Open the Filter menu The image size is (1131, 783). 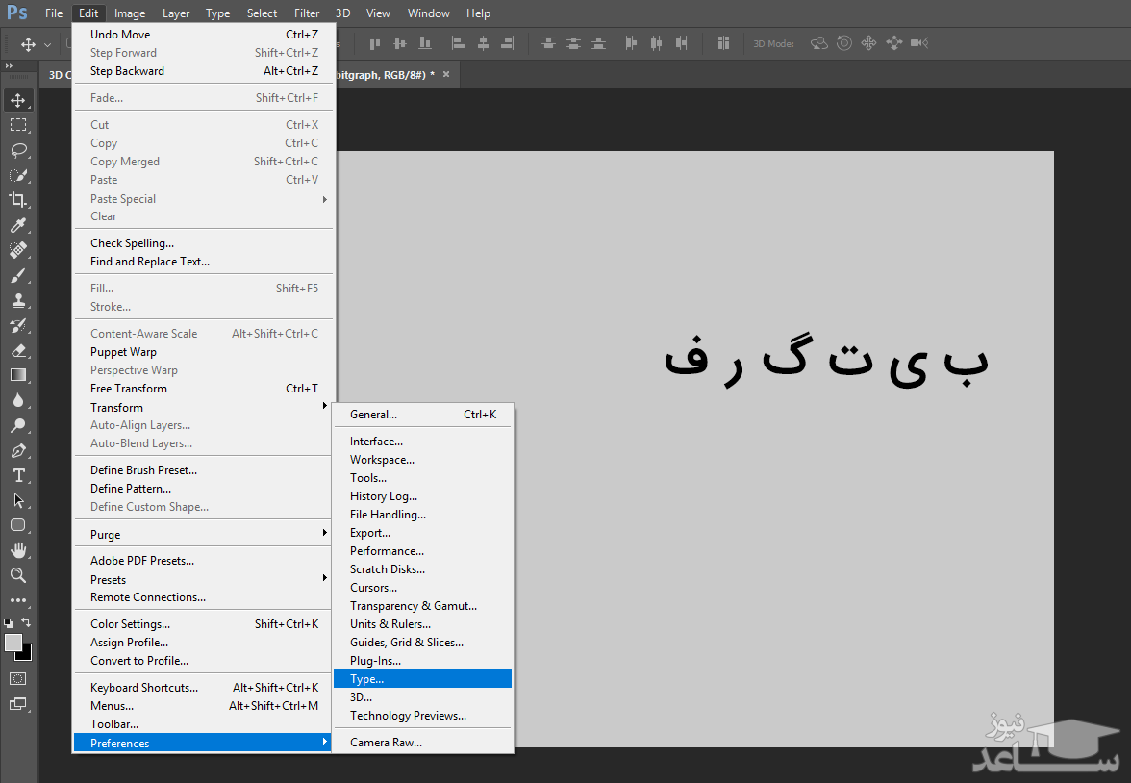coord(307,13)
